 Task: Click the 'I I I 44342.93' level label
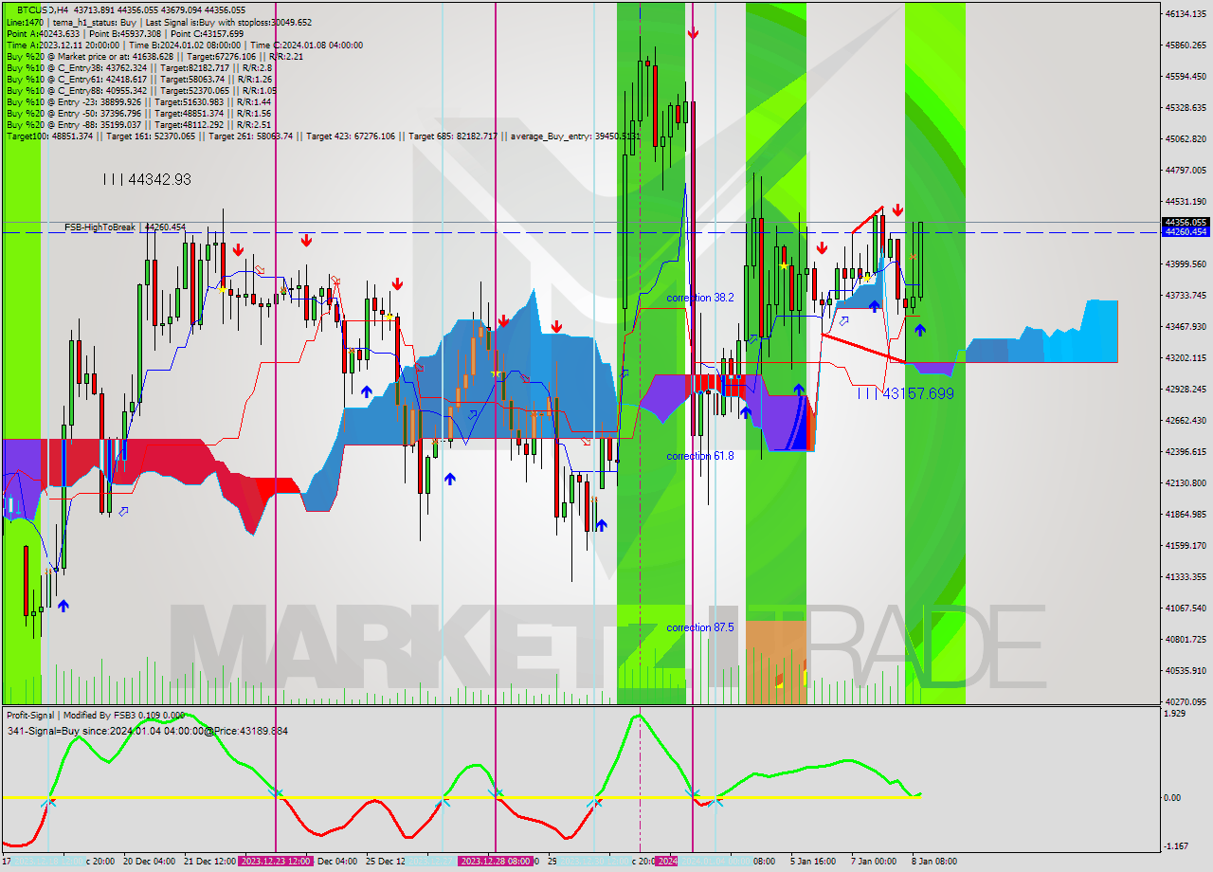click(x=148, y=178)
